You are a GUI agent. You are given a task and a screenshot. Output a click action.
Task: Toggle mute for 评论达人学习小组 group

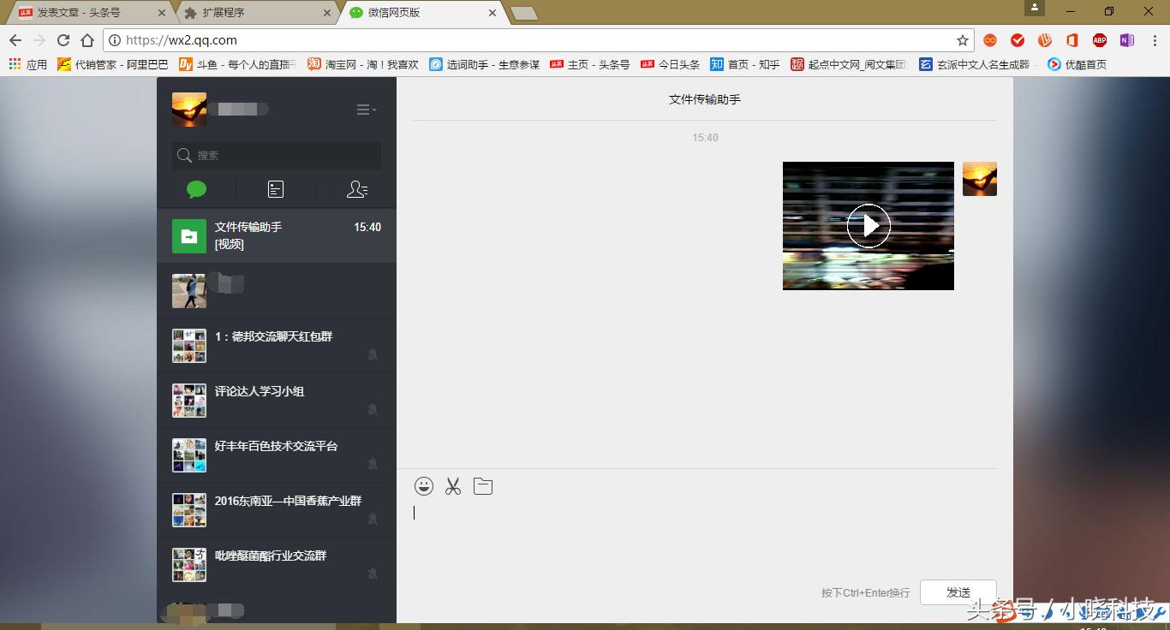pos(373,409)
